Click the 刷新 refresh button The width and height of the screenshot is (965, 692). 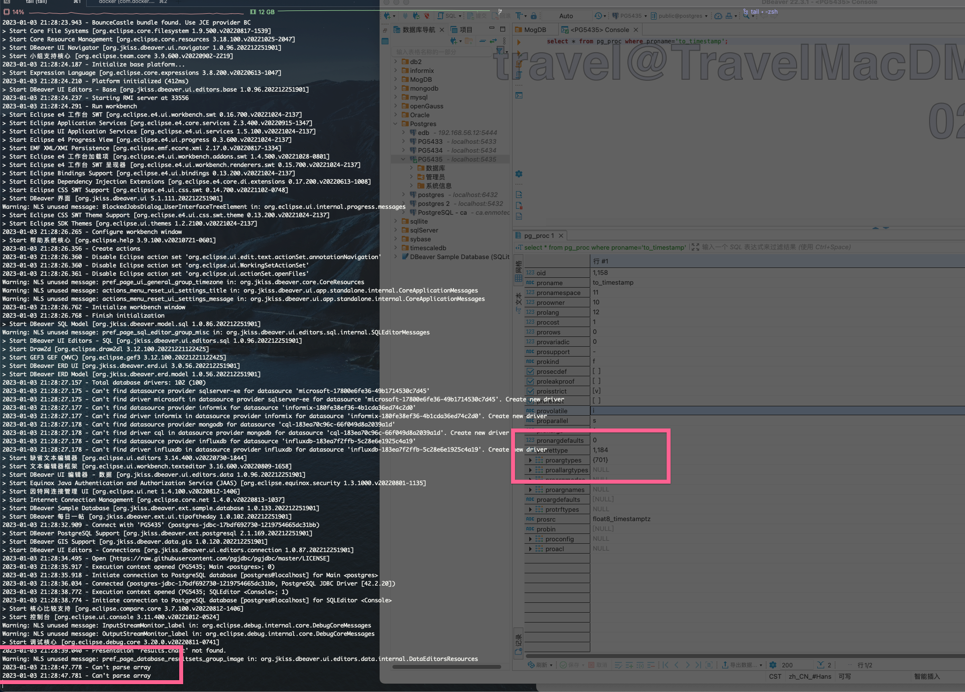tap(538, 665)
